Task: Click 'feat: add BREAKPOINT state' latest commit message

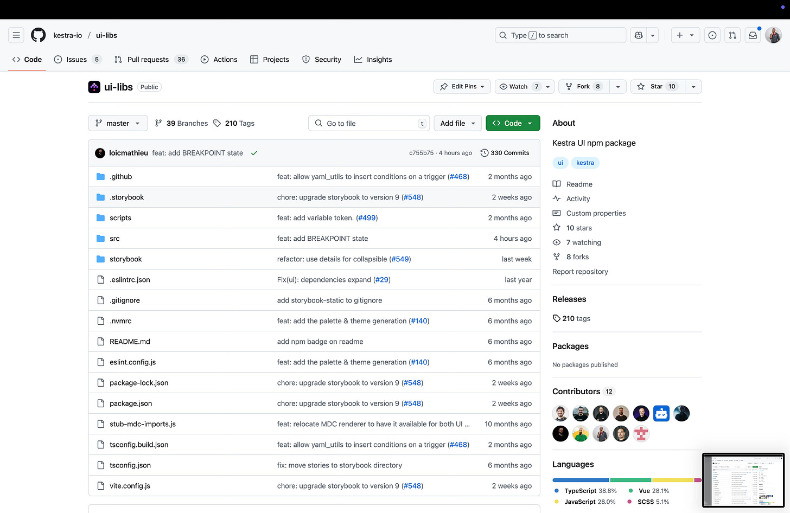Action: 197,153
